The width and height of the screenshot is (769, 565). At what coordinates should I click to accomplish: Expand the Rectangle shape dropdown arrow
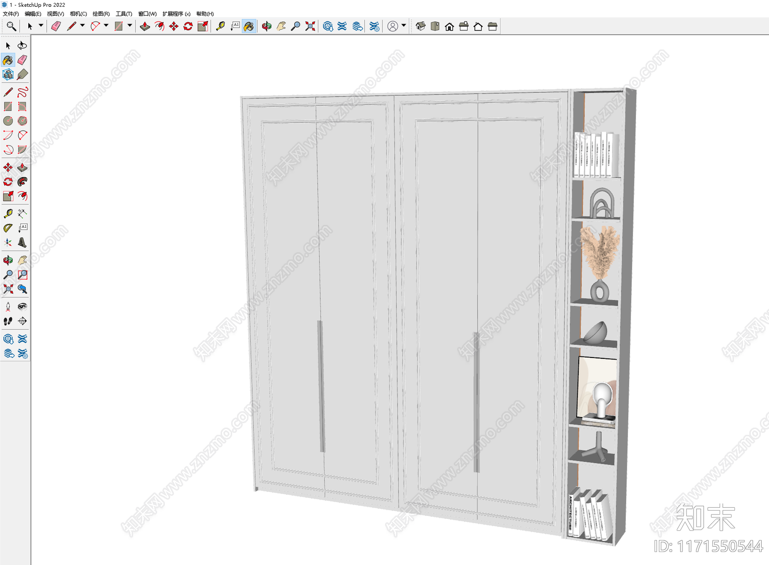pyautogui.click(x=130, y=26)
